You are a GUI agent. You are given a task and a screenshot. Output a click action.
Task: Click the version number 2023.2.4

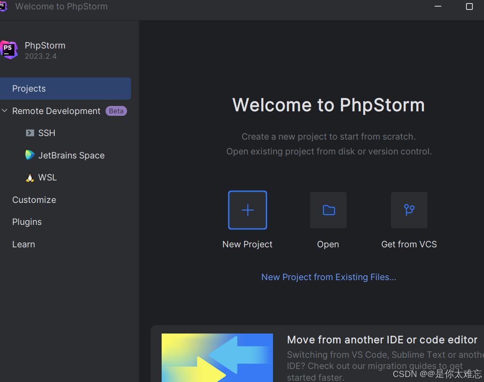click(41, 56)
